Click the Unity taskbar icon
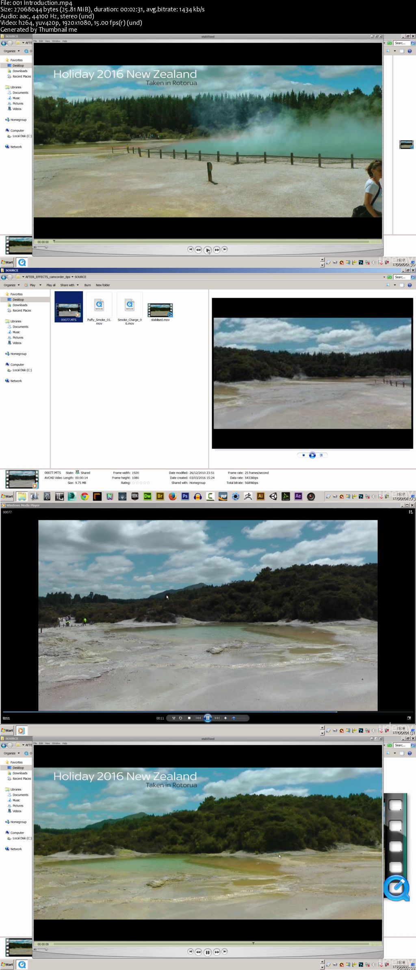Screen dimensions: 416x970 coord(273,496)
